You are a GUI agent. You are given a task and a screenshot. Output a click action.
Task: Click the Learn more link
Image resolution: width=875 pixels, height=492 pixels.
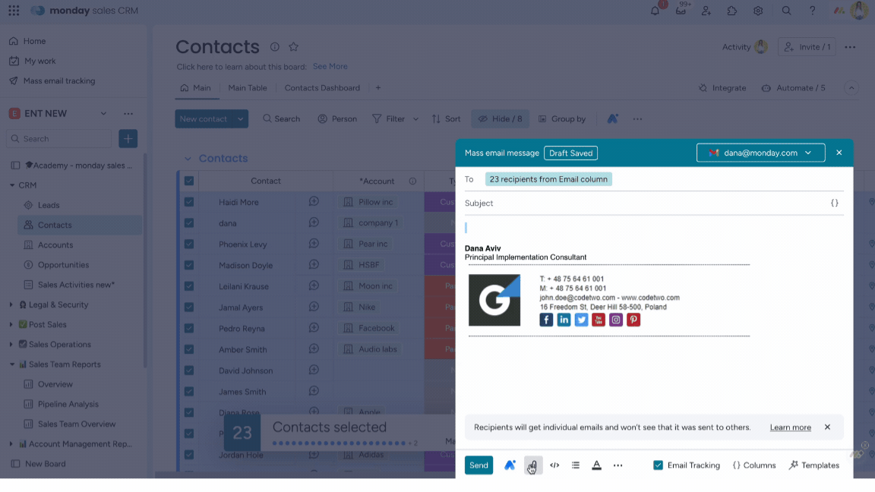(x=790, y=427)
